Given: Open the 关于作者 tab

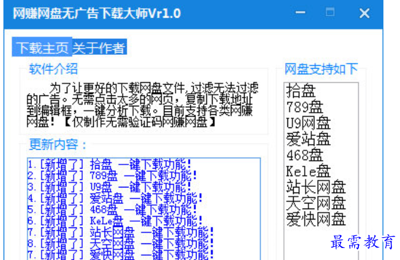Looking at the screenshot, I should tap(99, 47).
